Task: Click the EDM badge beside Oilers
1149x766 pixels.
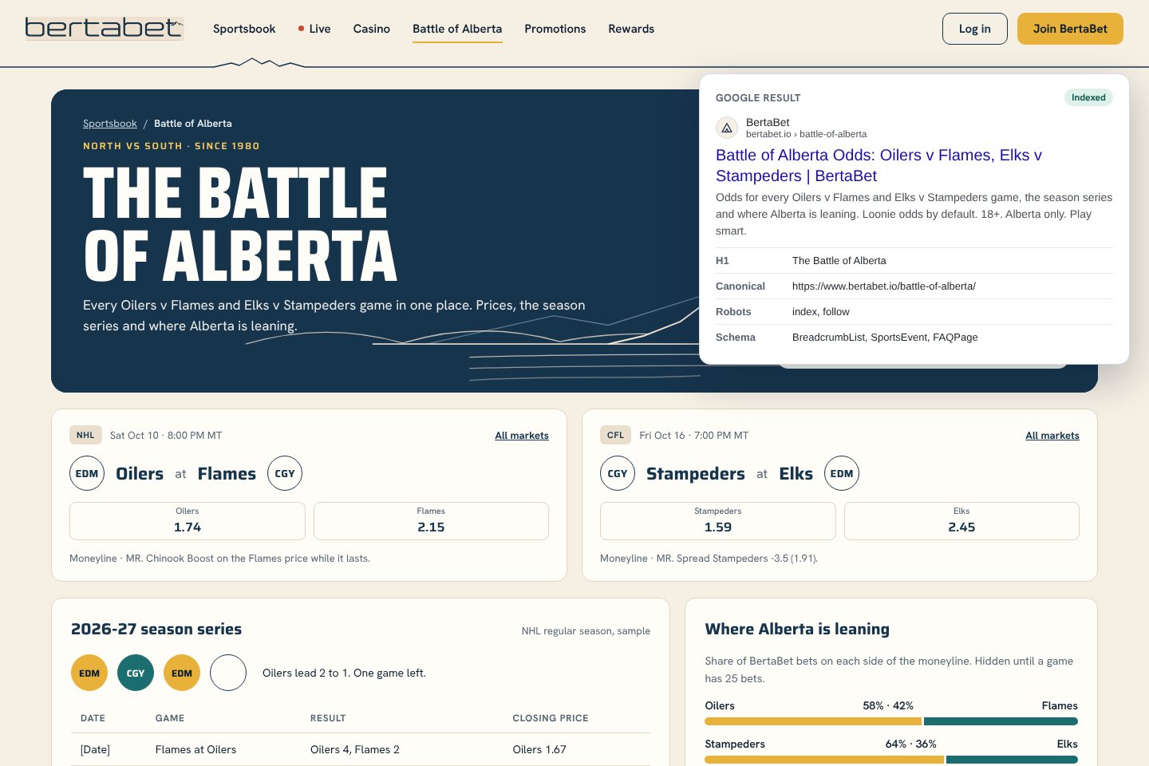Action: click(x=87, y=473)
